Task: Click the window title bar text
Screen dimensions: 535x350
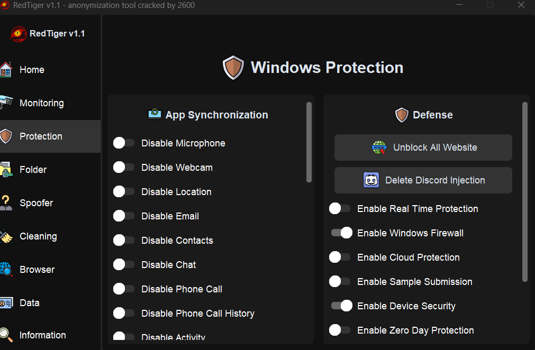Action: (x=104, y=5)
